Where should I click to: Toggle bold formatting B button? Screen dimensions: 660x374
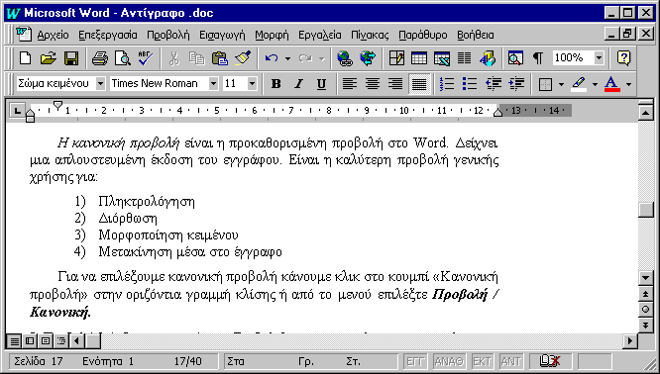point(275,84)
